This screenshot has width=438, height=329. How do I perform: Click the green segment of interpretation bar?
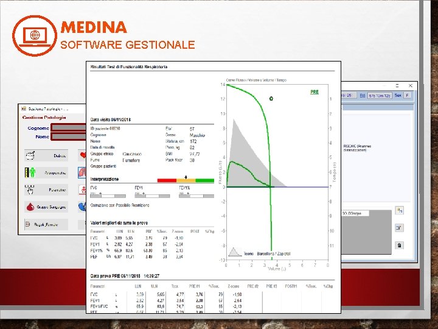[205, 180]
